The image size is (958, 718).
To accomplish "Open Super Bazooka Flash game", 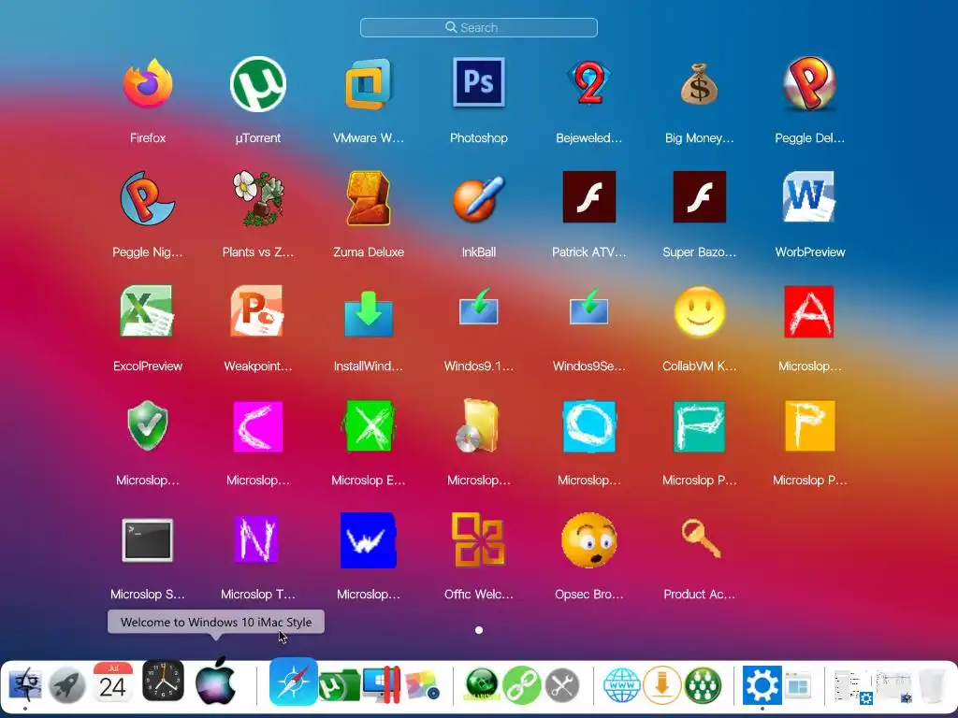I will click(700, 196).
